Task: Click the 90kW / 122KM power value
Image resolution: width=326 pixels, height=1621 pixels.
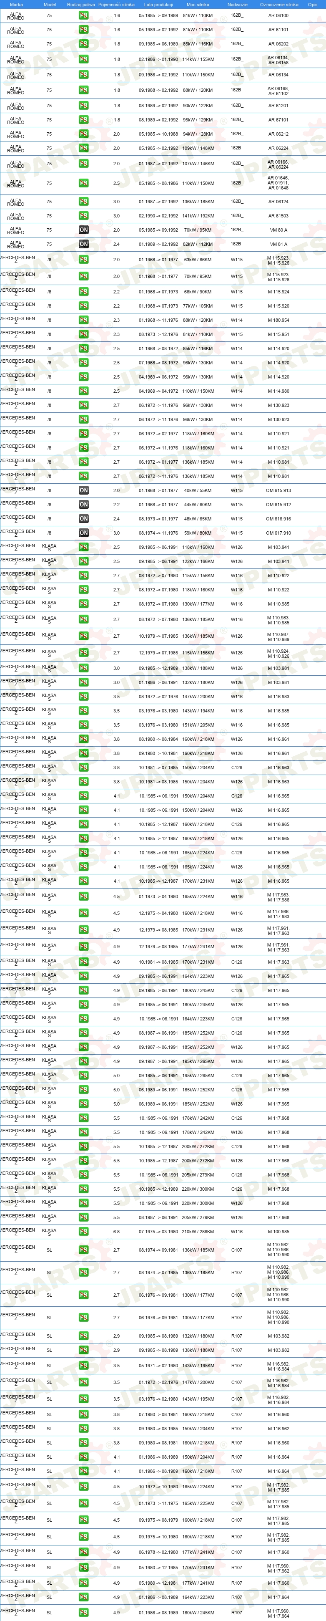Action: (198, 106)
